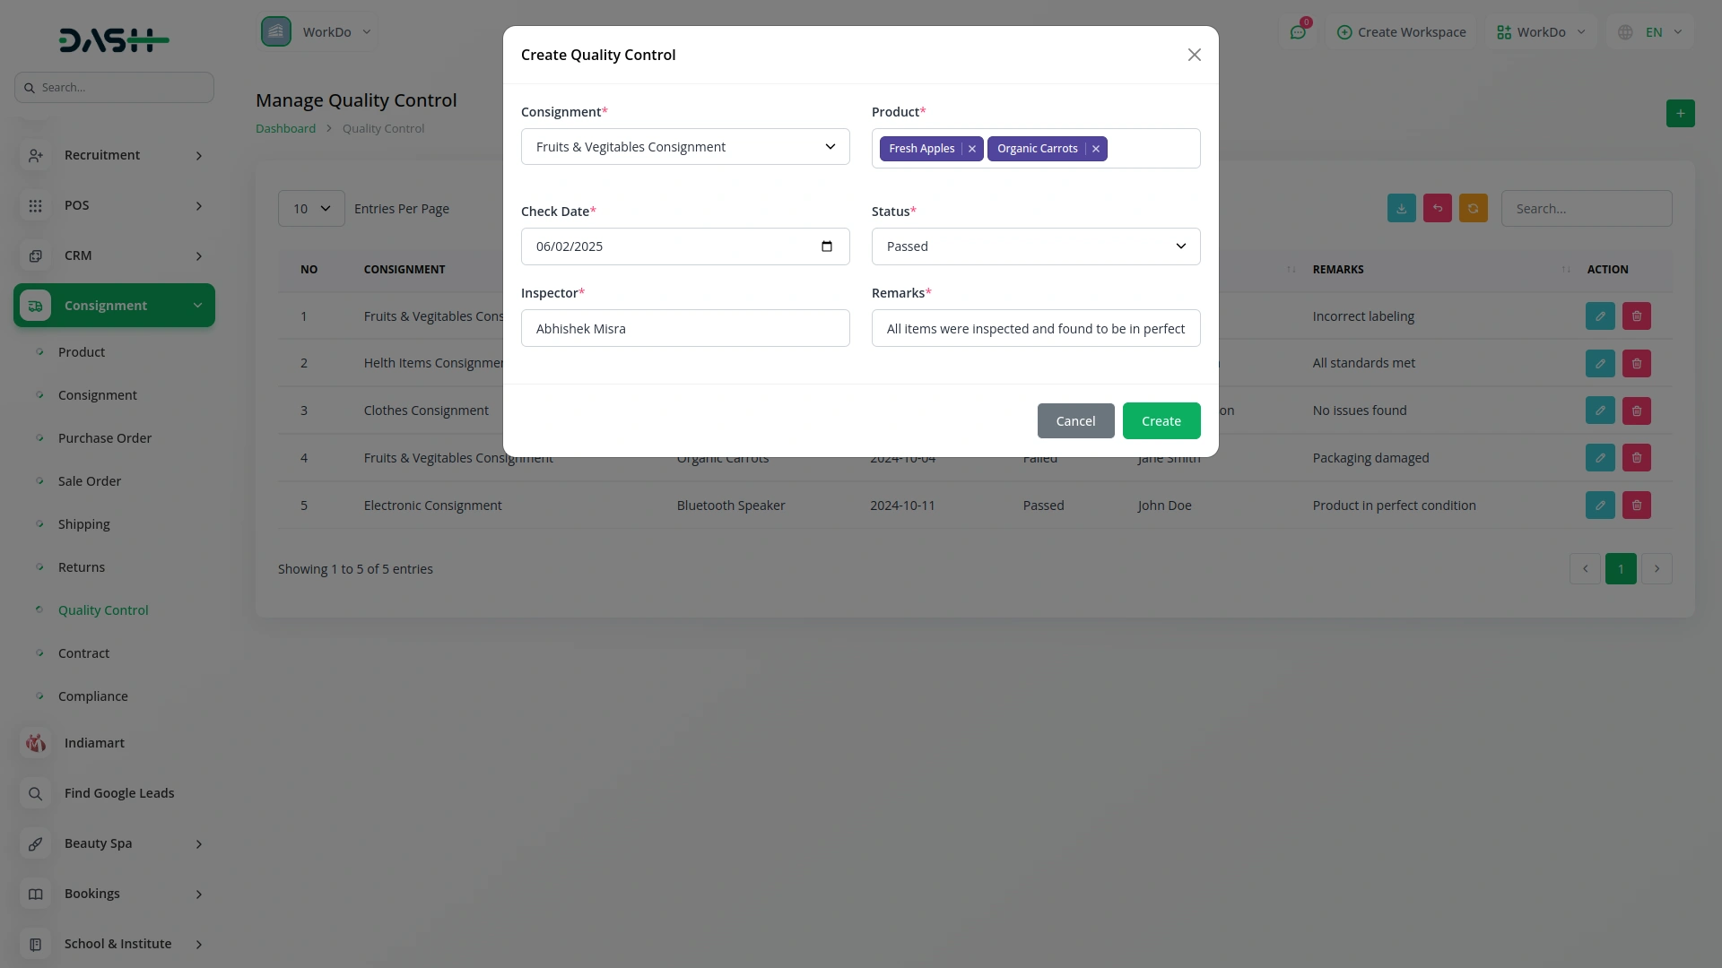1722x968 pixels.
Task: Click the green plus icon to add quality control
Action: click(x=1681, y=114)
